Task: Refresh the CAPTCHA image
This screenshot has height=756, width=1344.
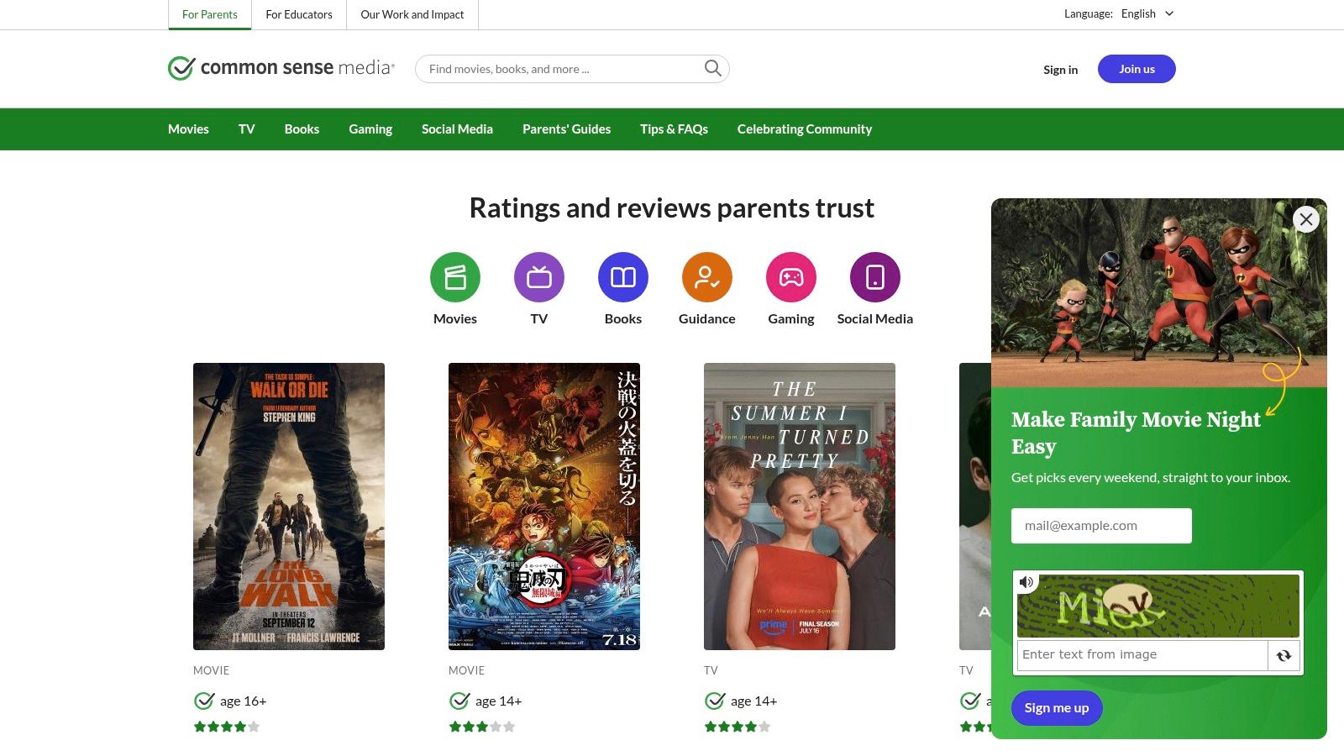Action: (1284, 655)
